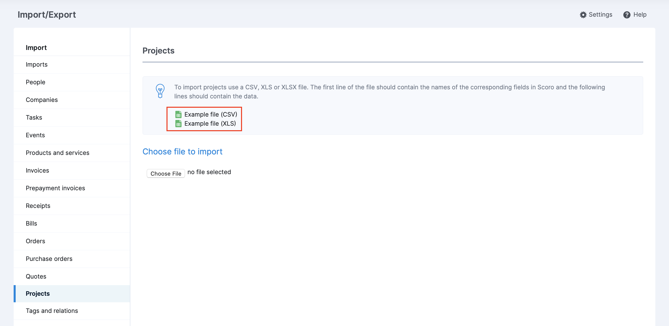The image size is (669, 326).
Task: Go to Companies import
Action: (x=41, y=100)
